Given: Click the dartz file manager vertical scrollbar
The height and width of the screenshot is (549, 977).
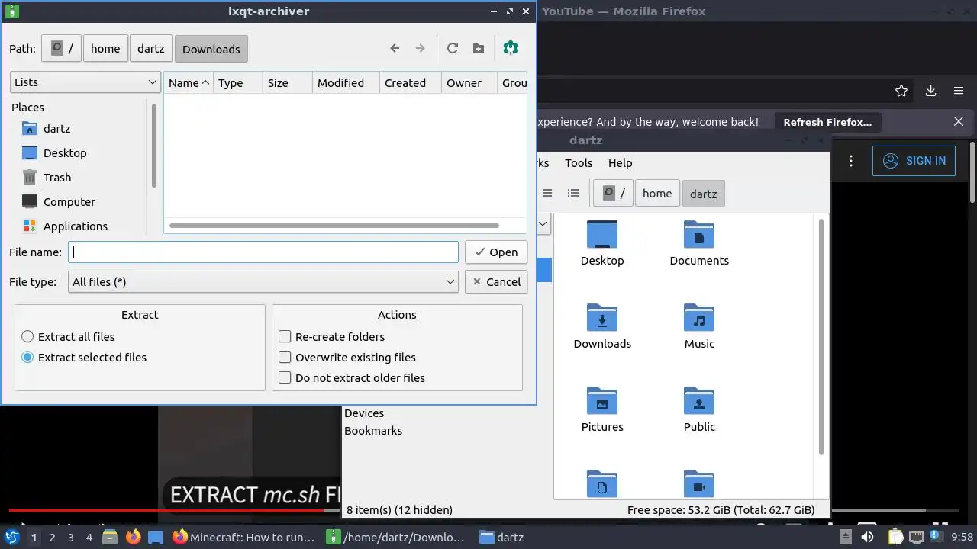Looking at the screenshot, I should pos(821,336).
